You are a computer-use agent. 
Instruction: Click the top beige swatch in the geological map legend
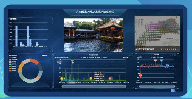[10, 55]
